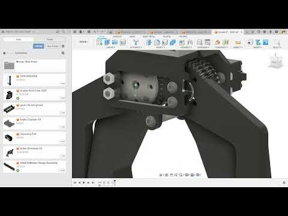This screenshot has width=288, height=216.
Task: Open the team name dropdown in Data Panel header
Action: tap(20, 32)
